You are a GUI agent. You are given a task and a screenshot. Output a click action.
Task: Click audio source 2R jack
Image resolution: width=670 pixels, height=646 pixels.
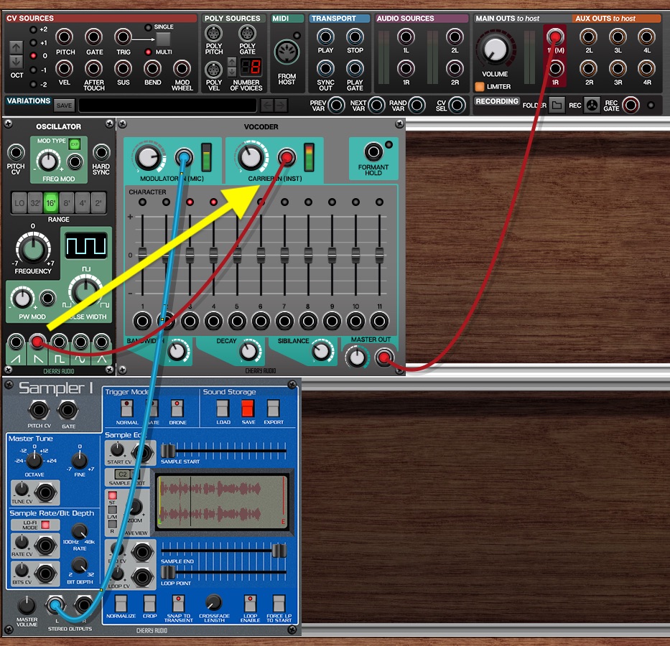pos(455,68)
